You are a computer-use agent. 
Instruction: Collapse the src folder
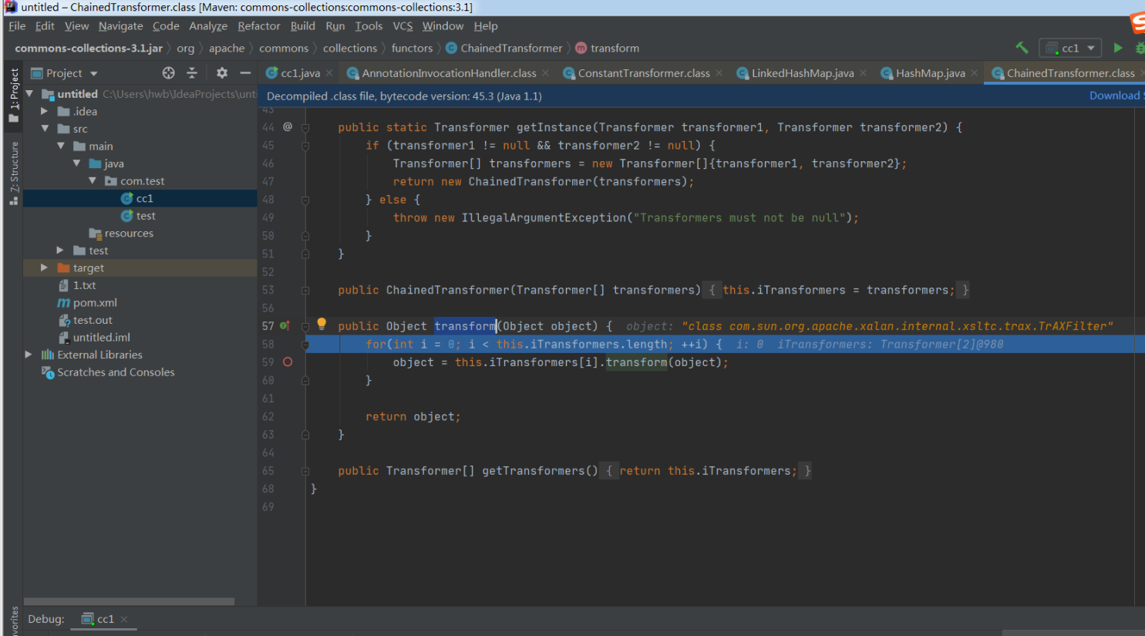(45, 129)
